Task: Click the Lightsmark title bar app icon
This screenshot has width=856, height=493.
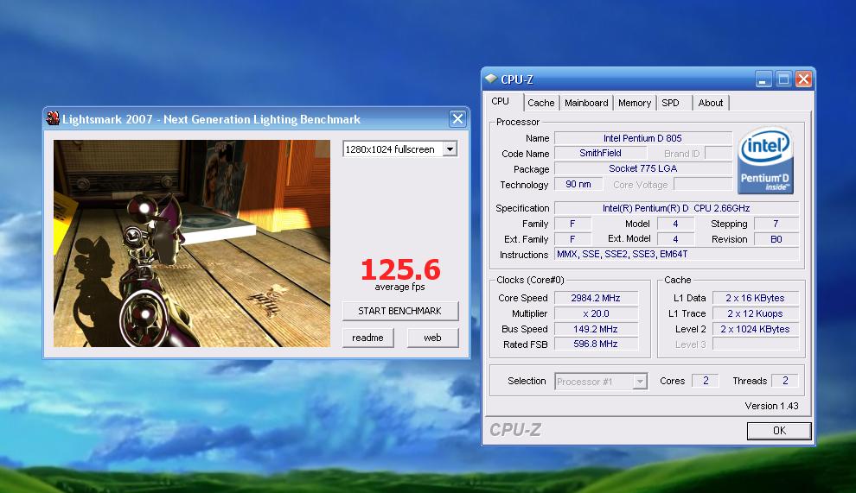Action: (x=53, y=118)
